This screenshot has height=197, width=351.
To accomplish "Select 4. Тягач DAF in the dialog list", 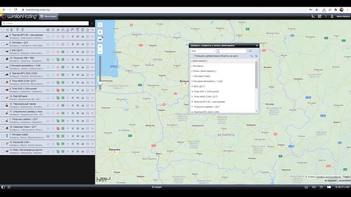I will pos(205,91).
